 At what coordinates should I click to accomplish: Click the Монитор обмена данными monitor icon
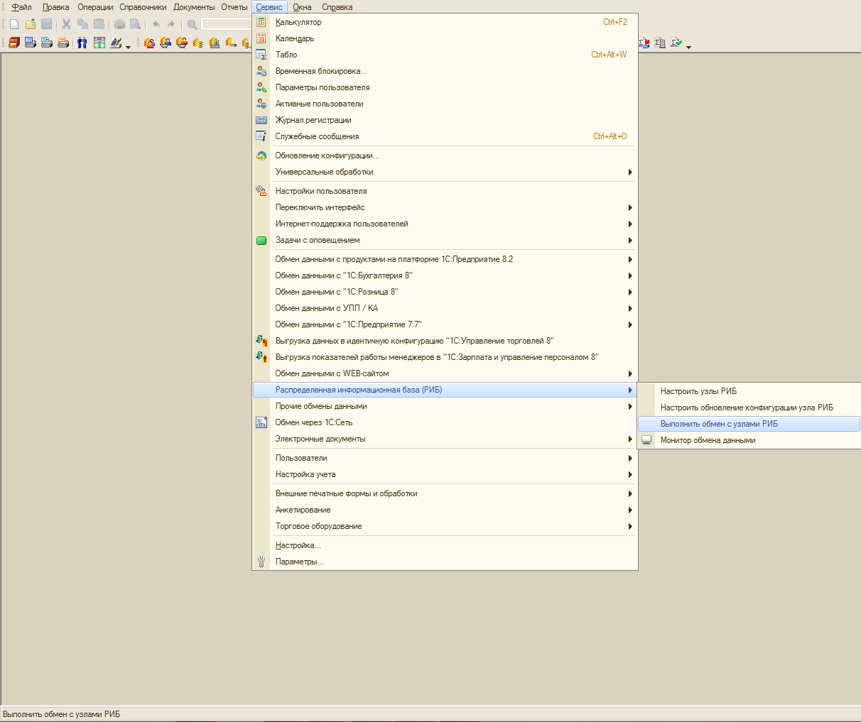pos(646,440)
